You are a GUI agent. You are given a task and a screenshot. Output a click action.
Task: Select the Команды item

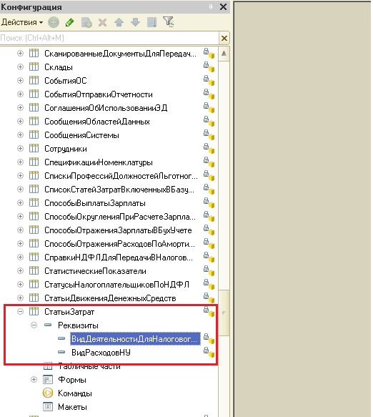coord(75,393)
